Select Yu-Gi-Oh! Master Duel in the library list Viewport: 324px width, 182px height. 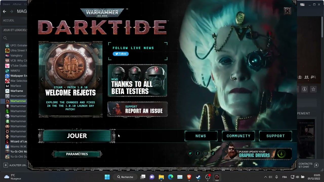coord(16,151)
